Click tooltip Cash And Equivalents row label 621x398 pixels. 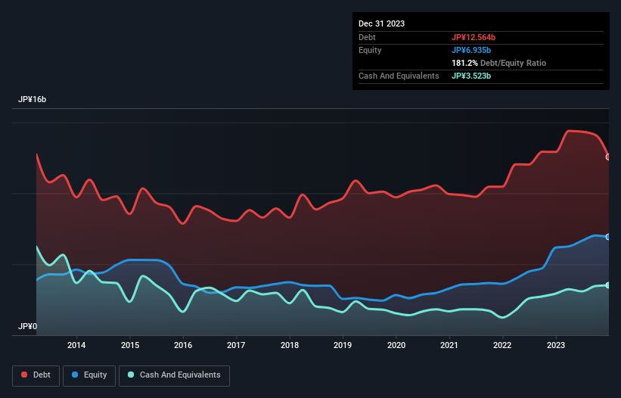[399, 76]
